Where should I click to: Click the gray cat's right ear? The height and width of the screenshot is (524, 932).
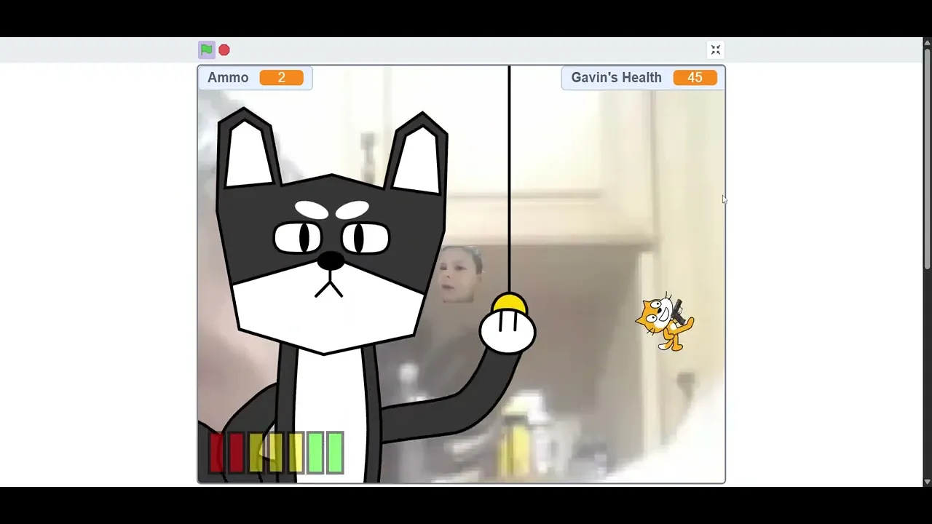click(417, 154)
